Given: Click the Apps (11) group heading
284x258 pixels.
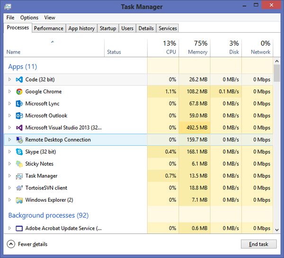Looking at the screenshot, I should pyautogui.click(x=23, y=67).
